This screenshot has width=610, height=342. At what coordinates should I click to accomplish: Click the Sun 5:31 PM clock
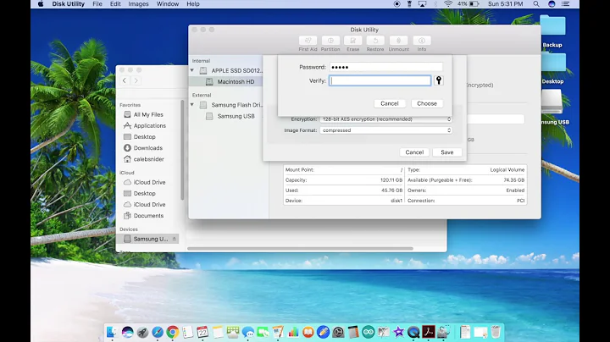[x=505, y=4]
